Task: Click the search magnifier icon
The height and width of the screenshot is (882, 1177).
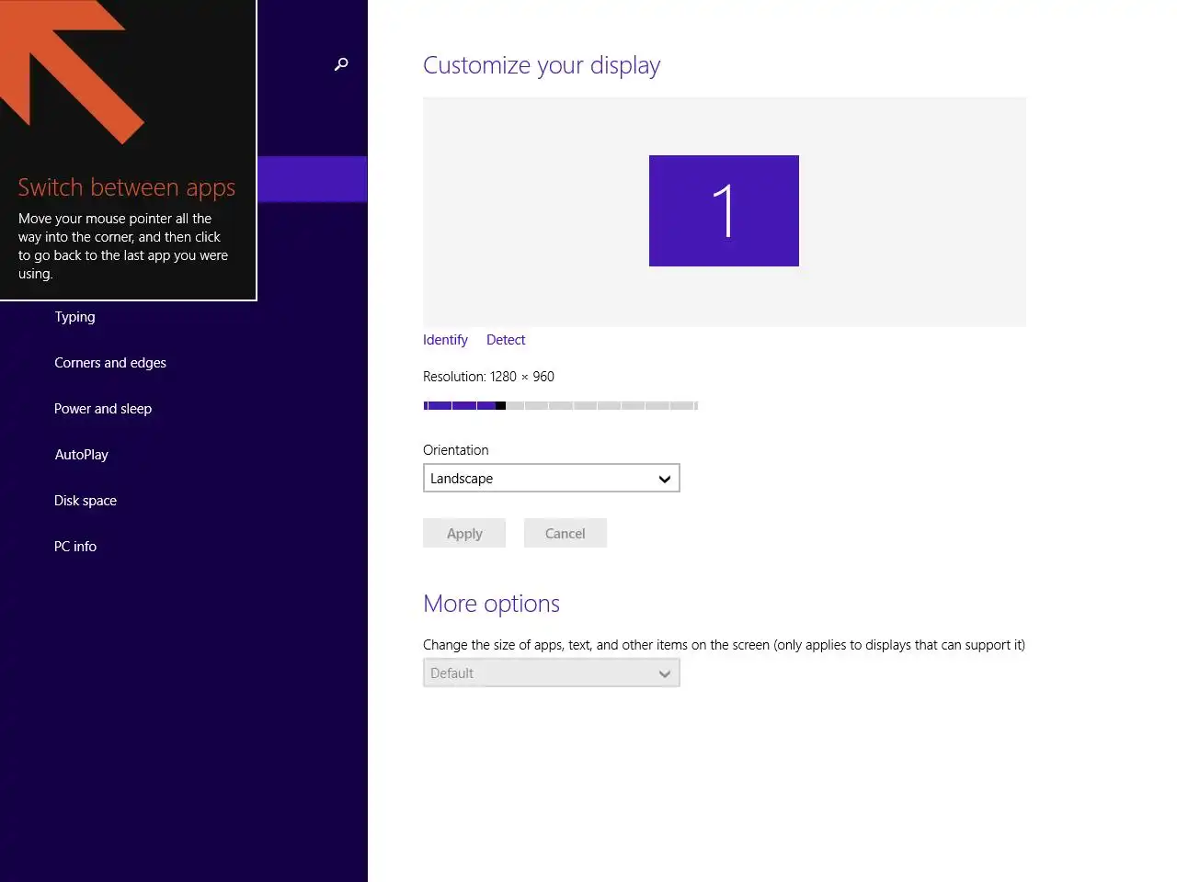Action: (341, 64)
